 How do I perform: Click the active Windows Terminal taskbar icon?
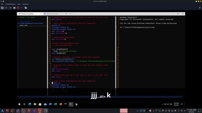click(x=71, y=104)
